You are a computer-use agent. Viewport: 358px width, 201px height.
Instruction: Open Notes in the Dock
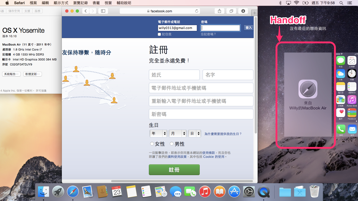point(132,192)
